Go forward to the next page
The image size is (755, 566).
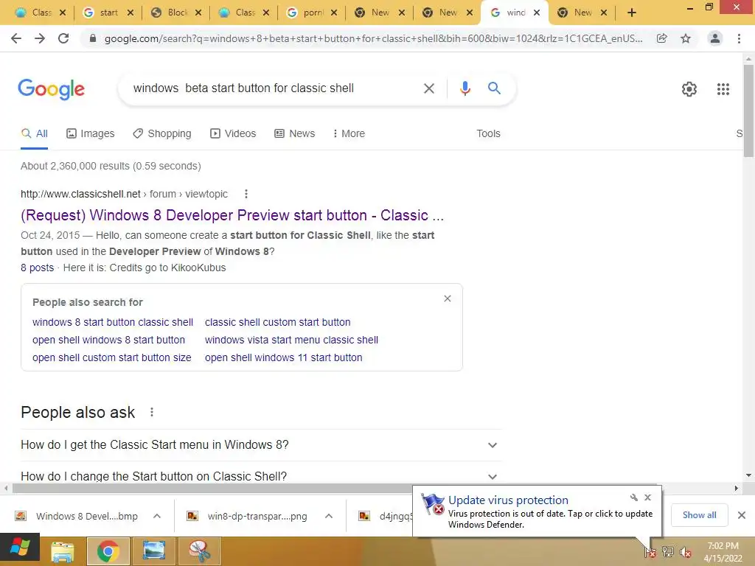(40, 38)
